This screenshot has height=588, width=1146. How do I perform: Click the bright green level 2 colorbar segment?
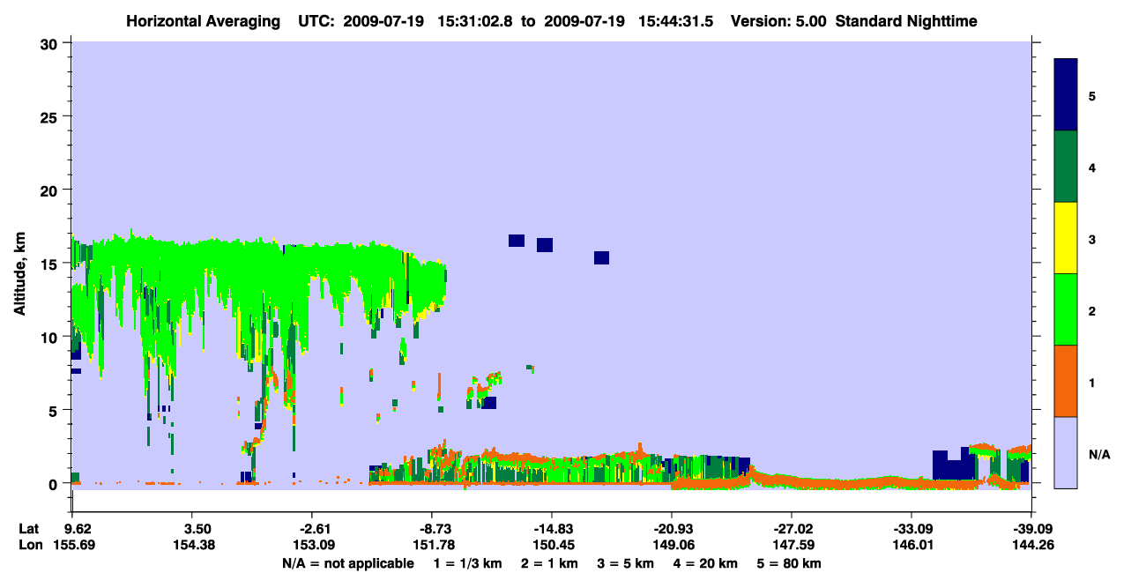click(x=1066, y=309)
